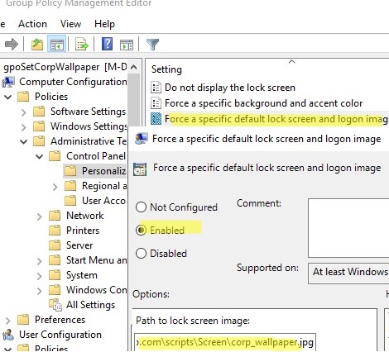Expand the Software Settings tree node
This screenshot has width=389, height=352.
click(x=24, y=112)
